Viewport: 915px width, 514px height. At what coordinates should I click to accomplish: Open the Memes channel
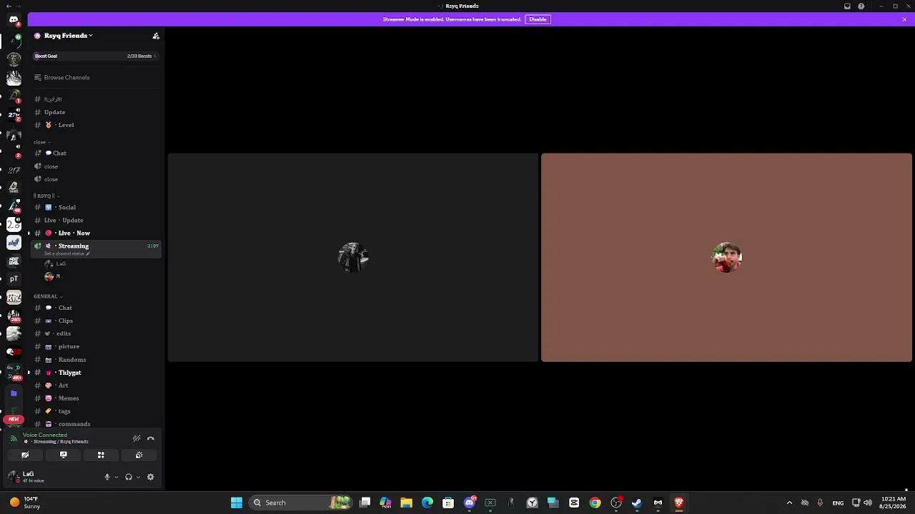point(95,398)
